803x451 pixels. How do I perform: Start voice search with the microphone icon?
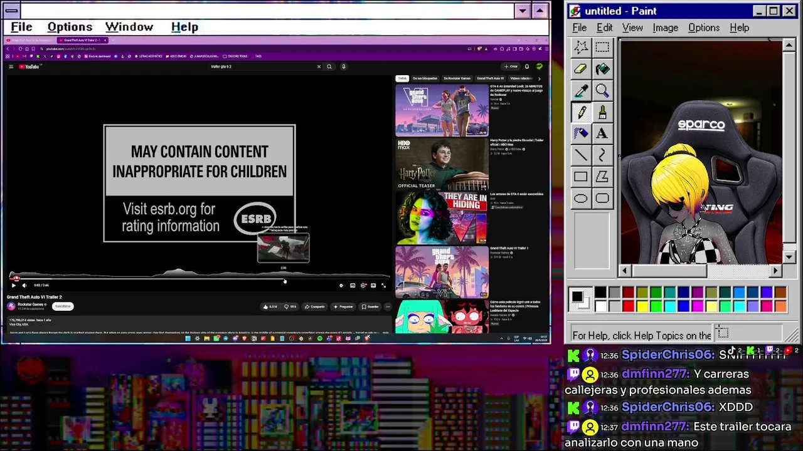pos(343,66)
